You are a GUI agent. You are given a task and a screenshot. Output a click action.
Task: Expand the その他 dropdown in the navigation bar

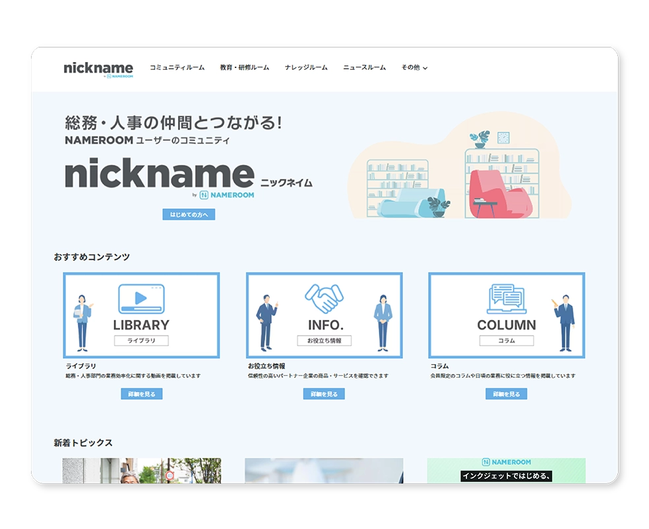click(414, 67)
